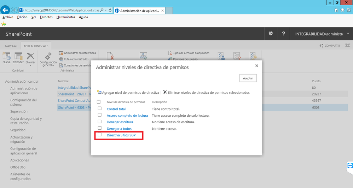353x188 pixels.
Task: Close the permissions policy dialog
Action: coord(257,66)
